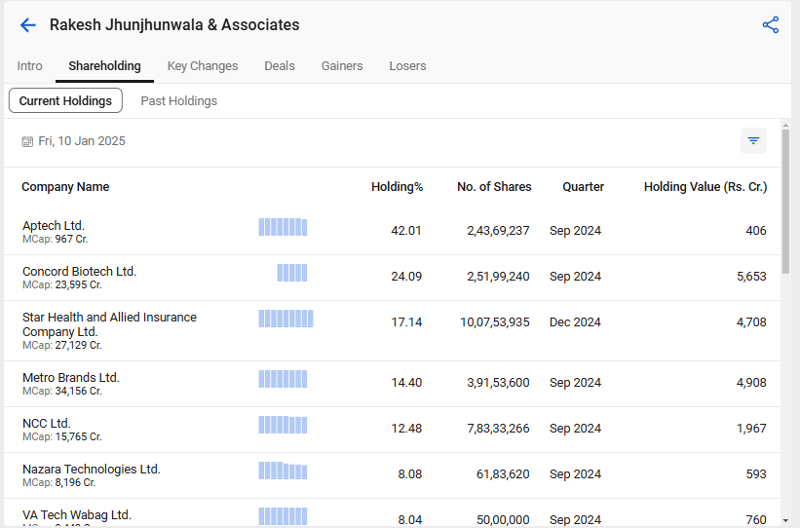
Task: Click the title Rakesh Jhunjhunwala & Associates
Action: pos(174,25)
